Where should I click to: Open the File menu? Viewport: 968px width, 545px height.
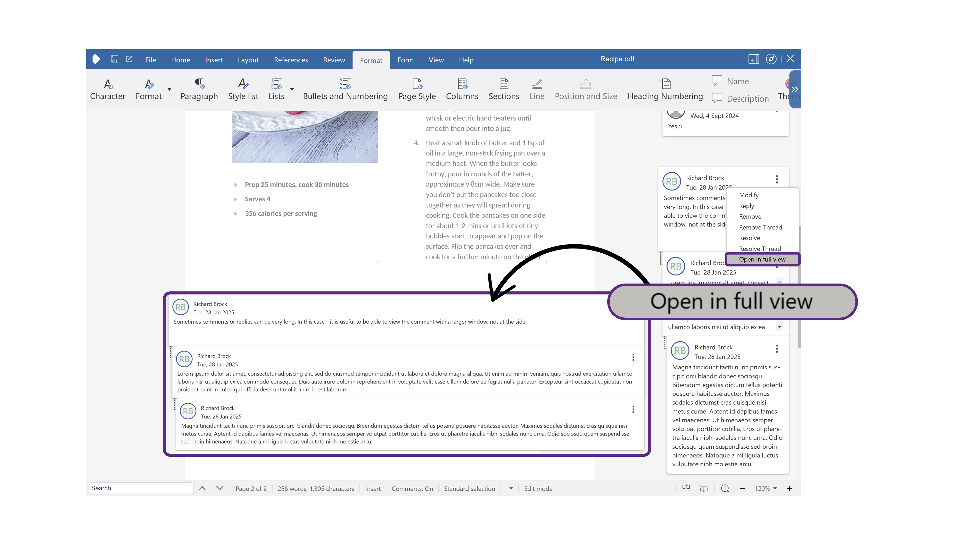tap(150, 60)
